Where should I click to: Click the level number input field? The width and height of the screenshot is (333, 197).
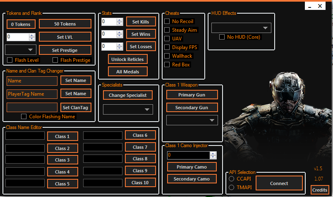21,37
